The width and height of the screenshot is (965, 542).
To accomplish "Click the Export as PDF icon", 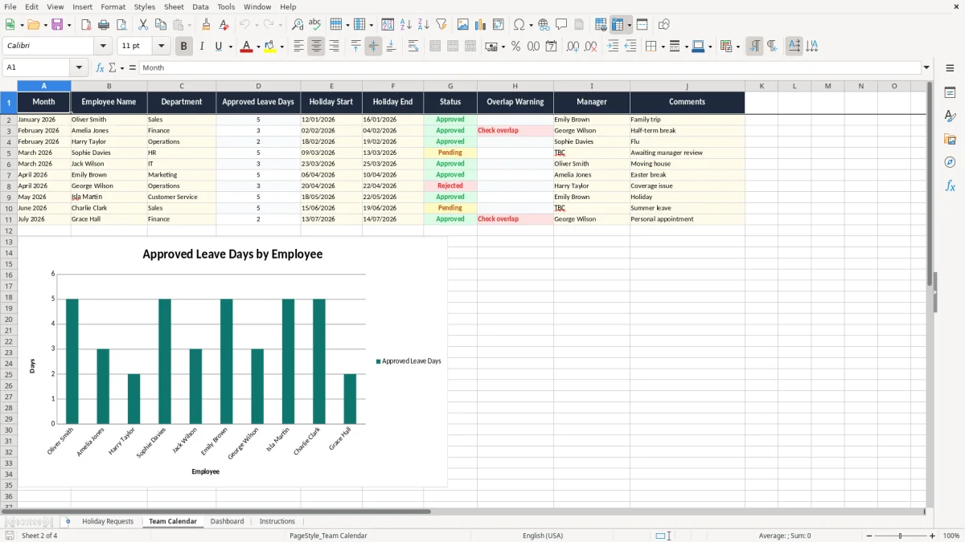I will [86, 25].
